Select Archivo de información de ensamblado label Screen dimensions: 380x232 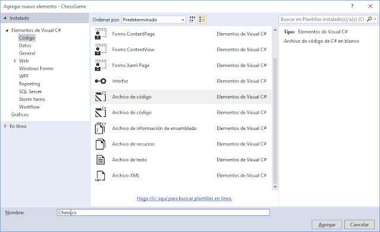tap(154, 128)
